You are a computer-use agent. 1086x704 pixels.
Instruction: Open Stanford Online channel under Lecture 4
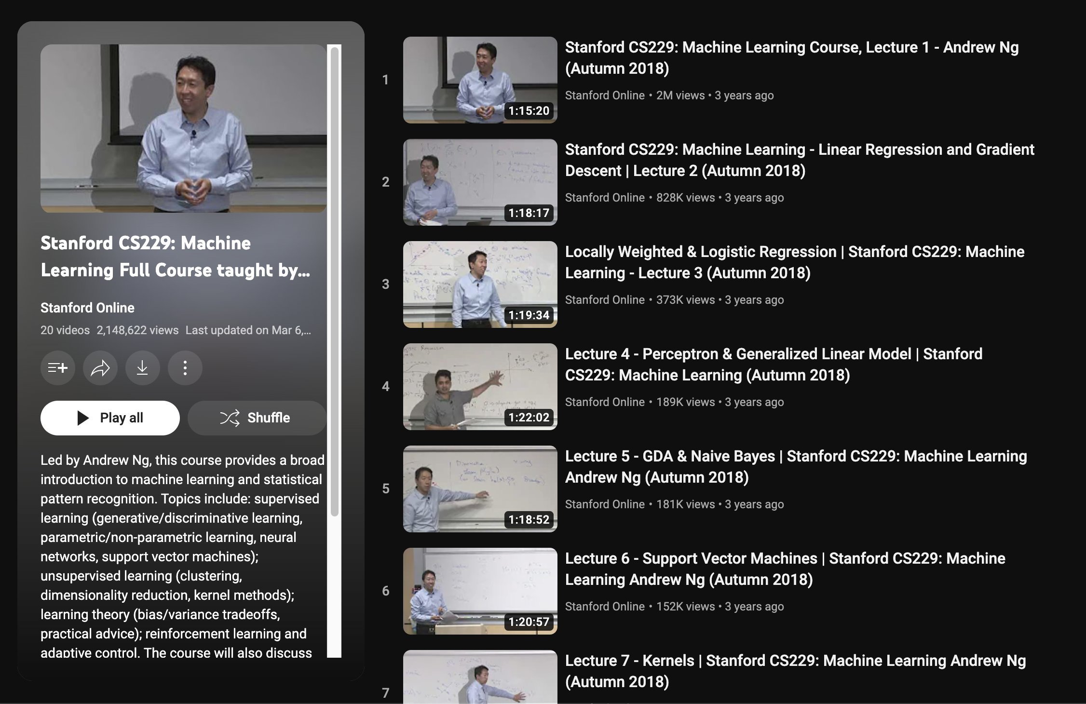(x=605, y=402)
